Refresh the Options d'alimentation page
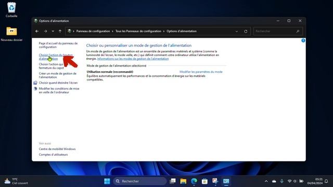333x187 pixels. [246, 31]
